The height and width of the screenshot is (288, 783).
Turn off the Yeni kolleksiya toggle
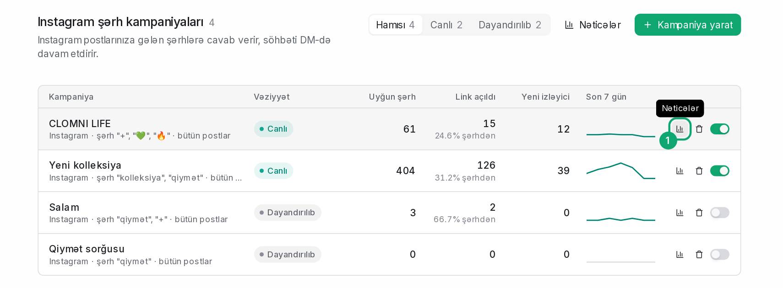pyautogui.click(x=719, y=171)
